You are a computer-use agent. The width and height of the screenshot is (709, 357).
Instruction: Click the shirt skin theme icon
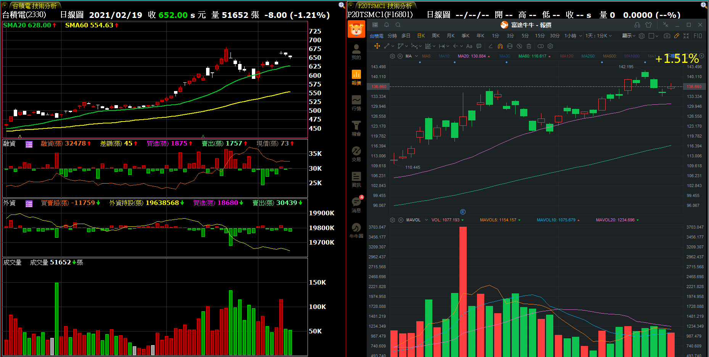pos(649,25)
